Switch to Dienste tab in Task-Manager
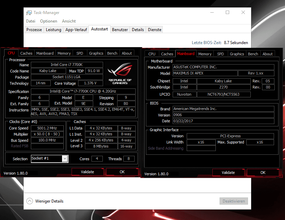Viewport: 285px width, 220px height. point(154,29)
